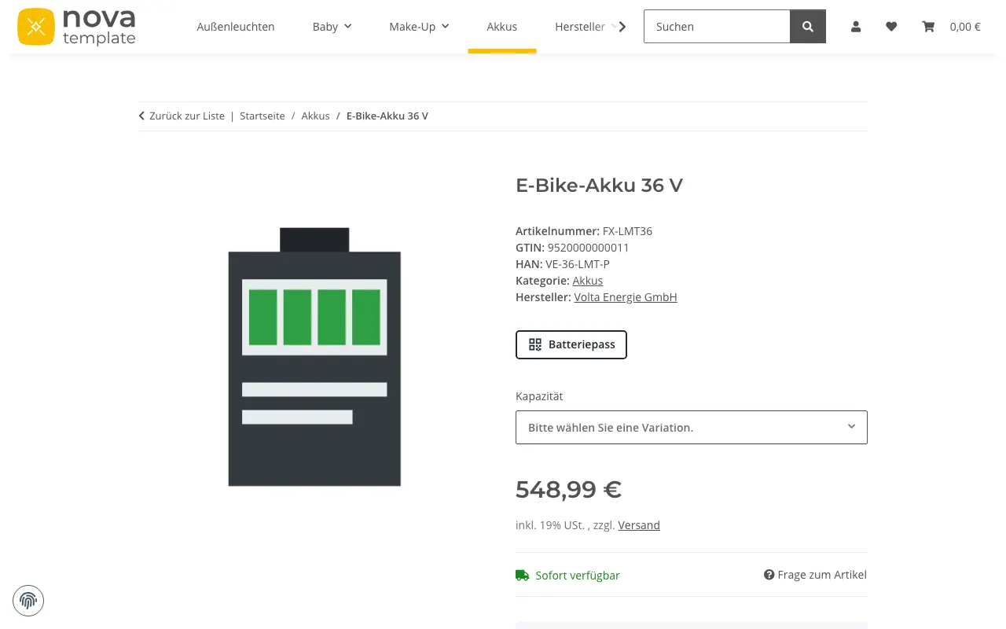The width and height of the screenshot is (1006, 629).
Task: Open the wishlist heart icon
Action: click(891, 27)
